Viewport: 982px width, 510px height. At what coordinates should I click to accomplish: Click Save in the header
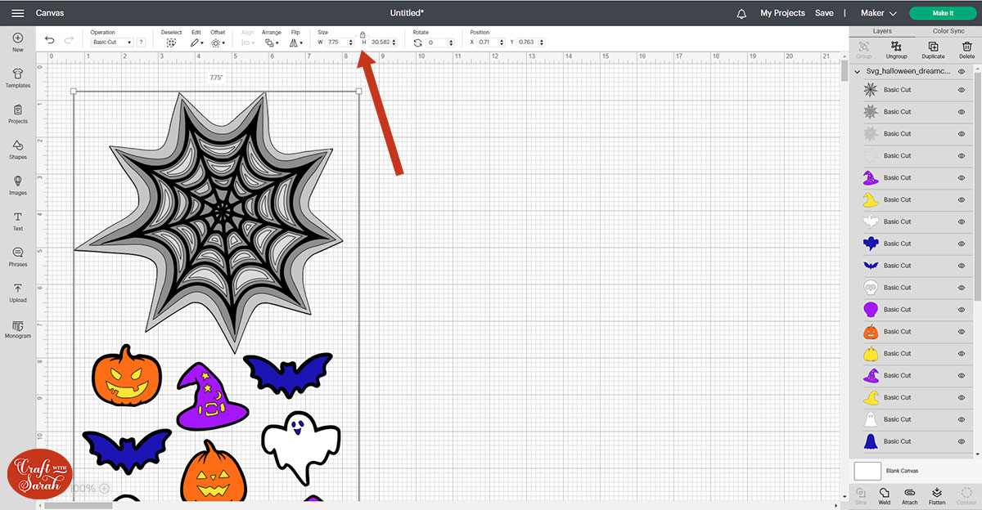coord(824,13)
